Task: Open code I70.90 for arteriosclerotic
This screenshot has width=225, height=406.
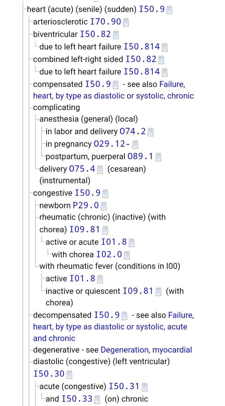Action: pyautogui.click(x=105, y=22)
